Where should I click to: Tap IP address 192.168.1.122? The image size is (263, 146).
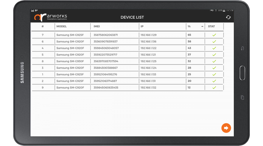click(148, 48)
